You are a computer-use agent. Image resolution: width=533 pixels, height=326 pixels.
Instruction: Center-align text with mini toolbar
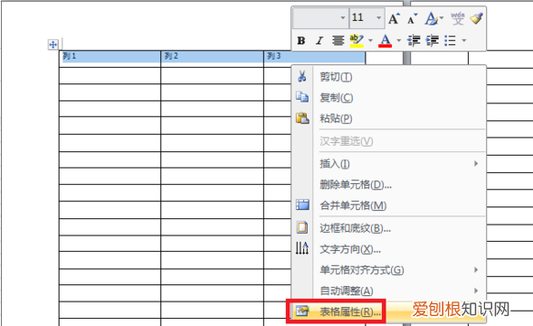[338, 41]
